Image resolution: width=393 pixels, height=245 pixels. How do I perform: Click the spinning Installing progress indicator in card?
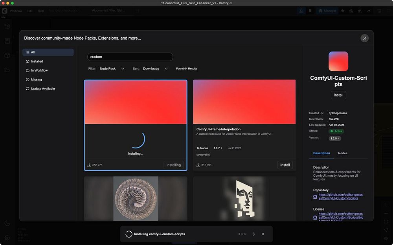tap(138, 140)
